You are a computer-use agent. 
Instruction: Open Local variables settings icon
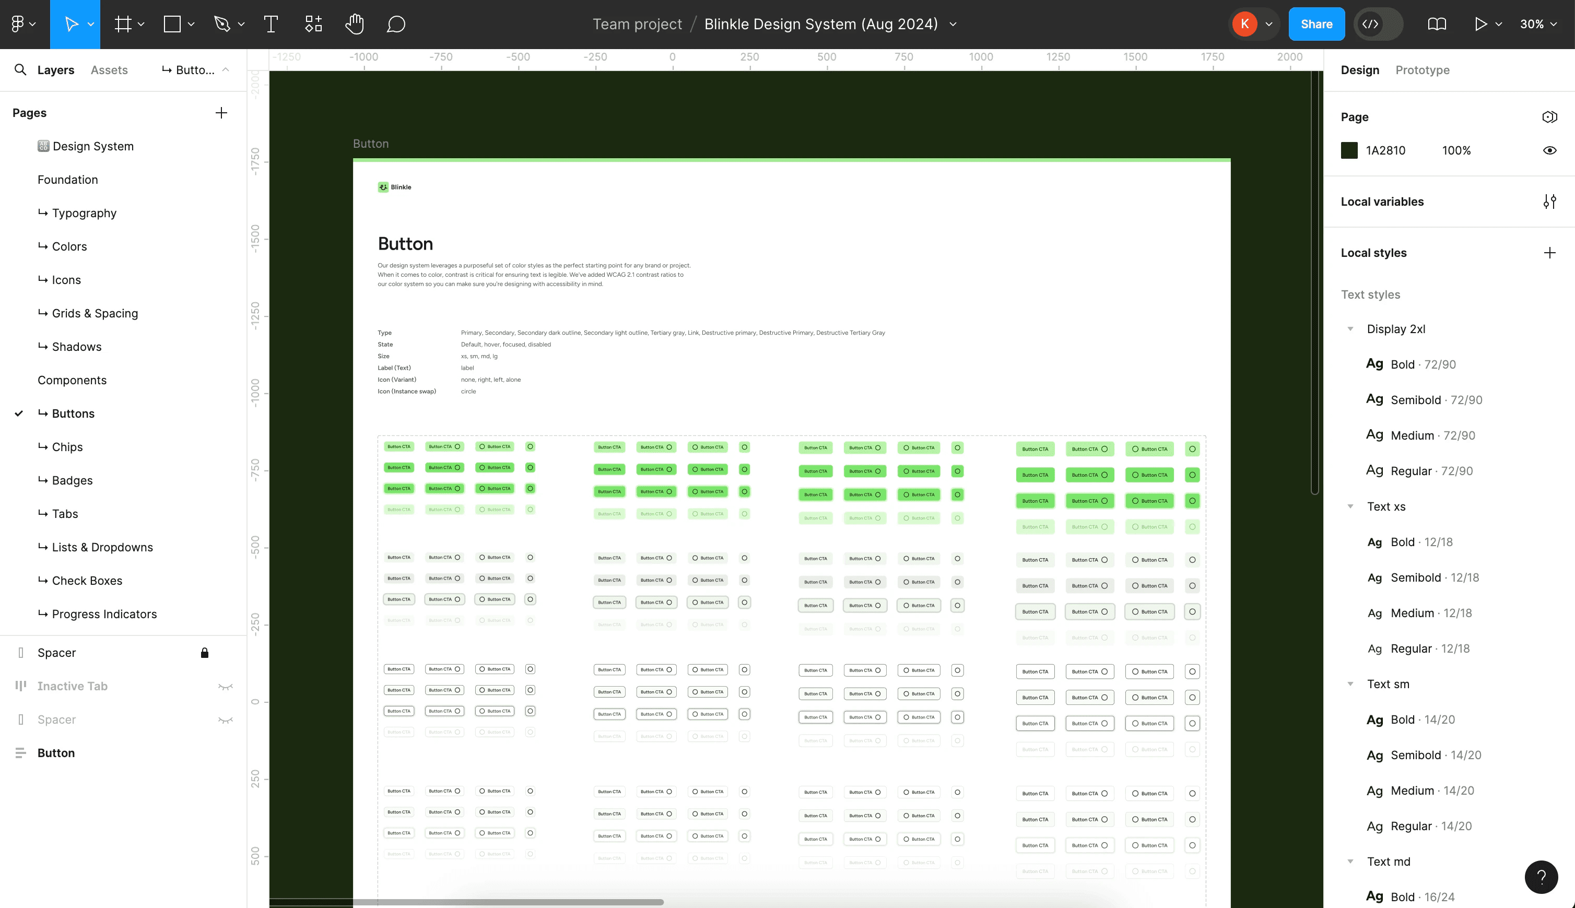coord(1549,202)
